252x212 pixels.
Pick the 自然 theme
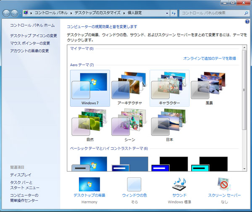click(90, 125)
